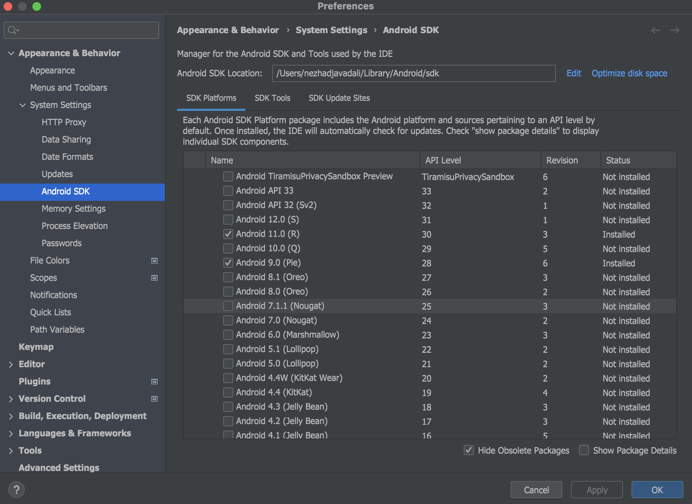
Task: Click the project-level icon beside Scopes
Action: coord(154,278)
